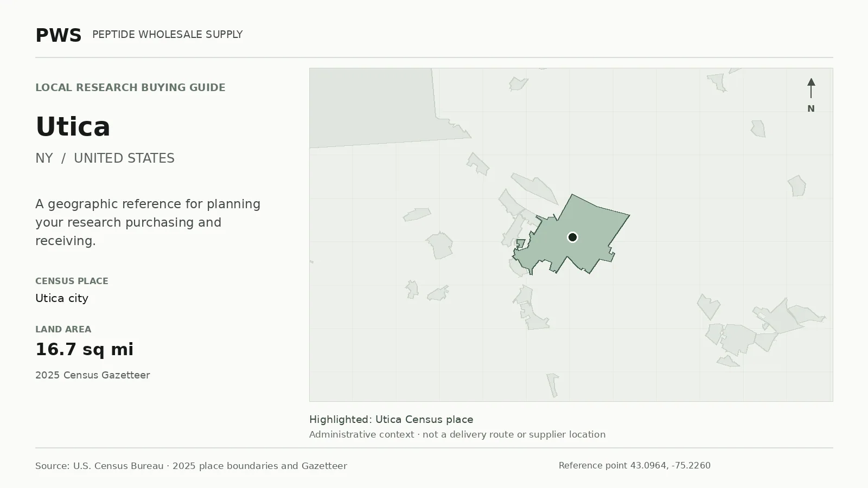
Task: Click the large gray region at map's upper left
Action: 374,106
